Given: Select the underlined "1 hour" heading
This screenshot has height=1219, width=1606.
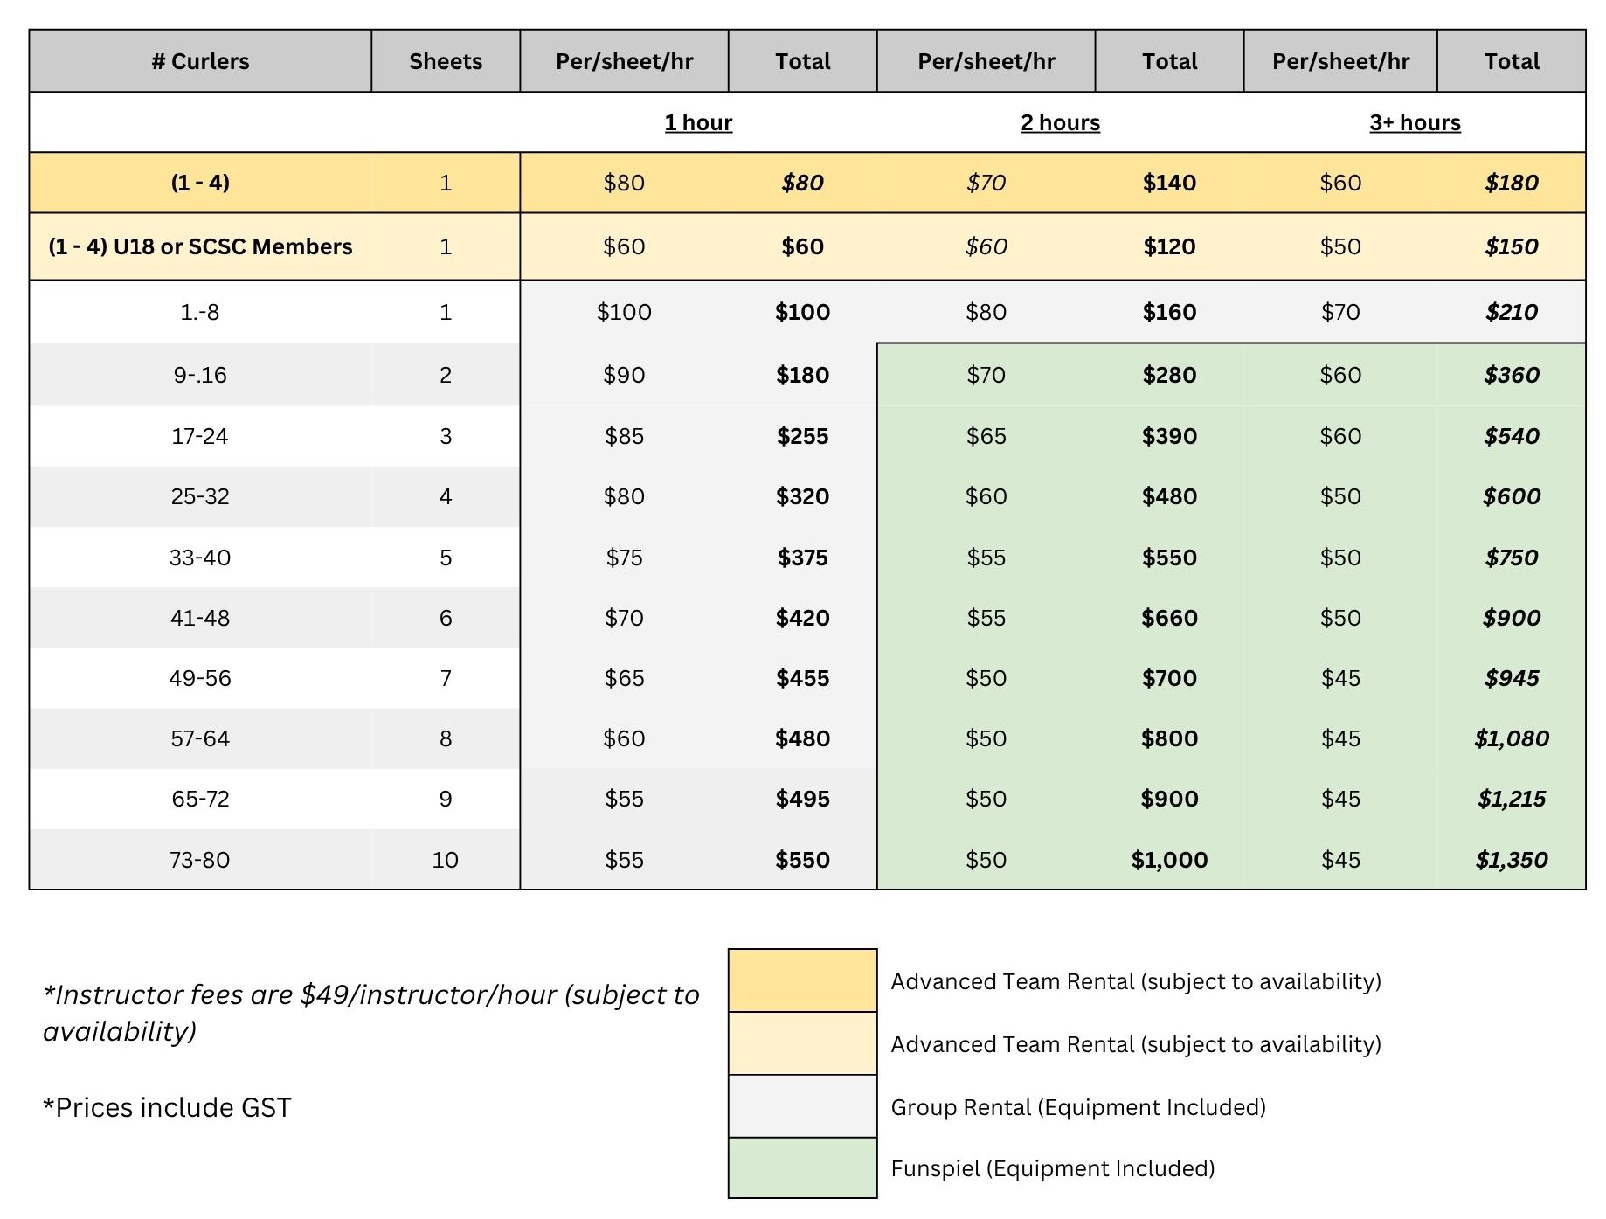Looking at the screenshot, I should (698, 122).
